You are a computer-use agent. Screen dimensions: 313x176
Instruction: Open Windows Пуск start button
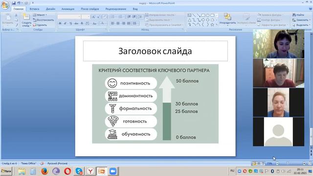pyautogui.click(x=6, y=171)
